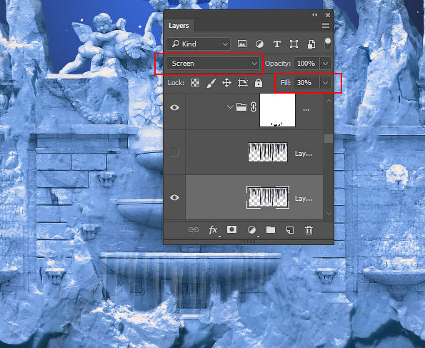Click the Opacity 100% field
425x348 pixels.
(306, 64)
